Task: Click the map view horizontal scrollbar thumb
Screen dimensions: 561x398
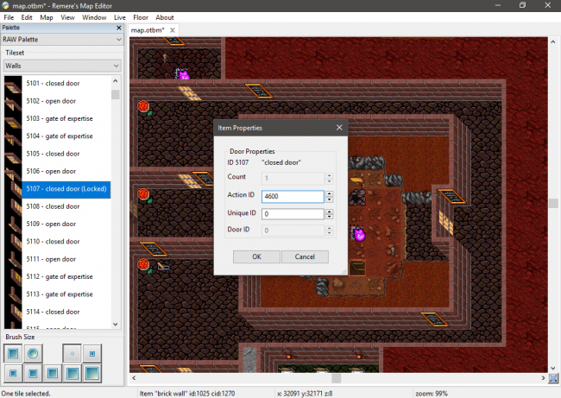Action: (336, 378)
